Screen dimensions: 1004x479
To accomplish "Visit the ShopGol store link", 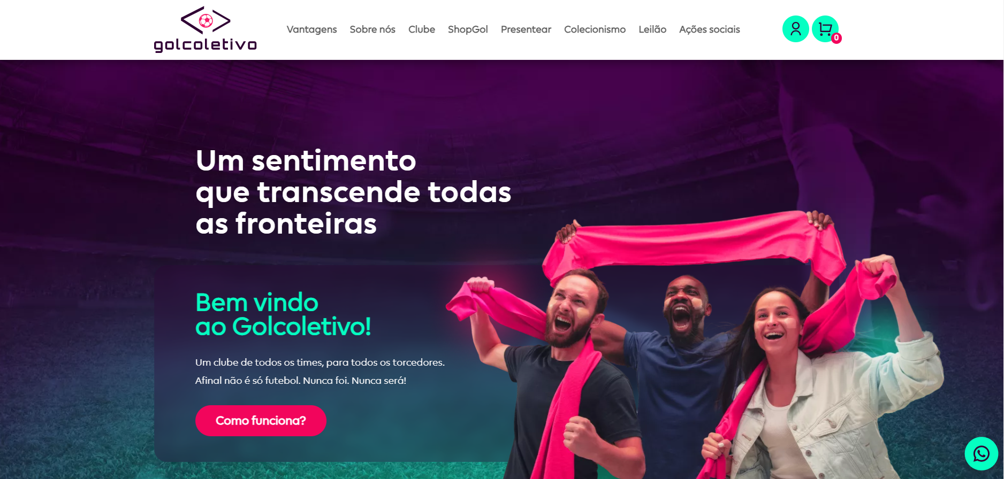I will pyautogui.click(x=468, y=29).
